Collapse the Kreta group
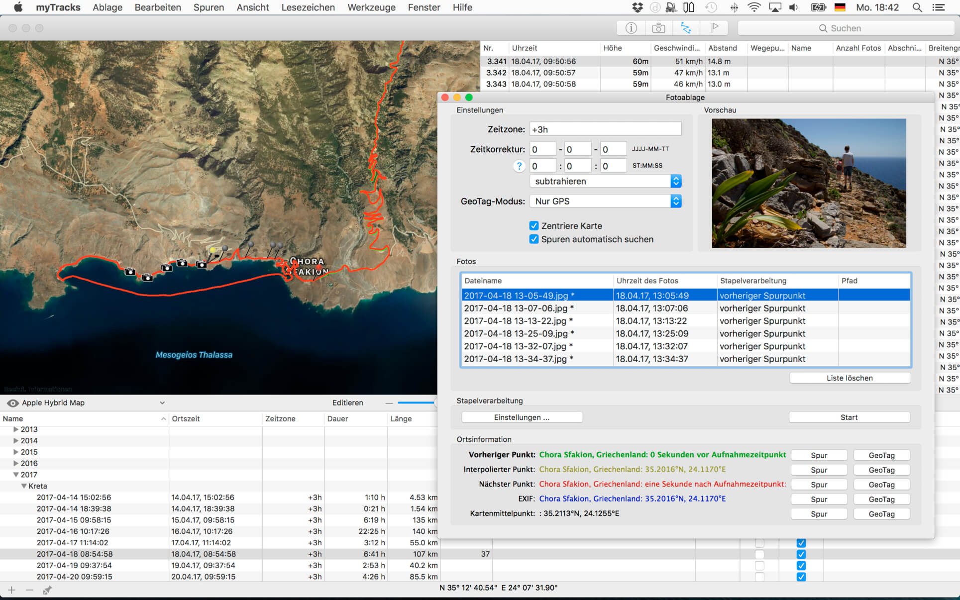Viewport: 960px width, 600px height. click(24, 486)
